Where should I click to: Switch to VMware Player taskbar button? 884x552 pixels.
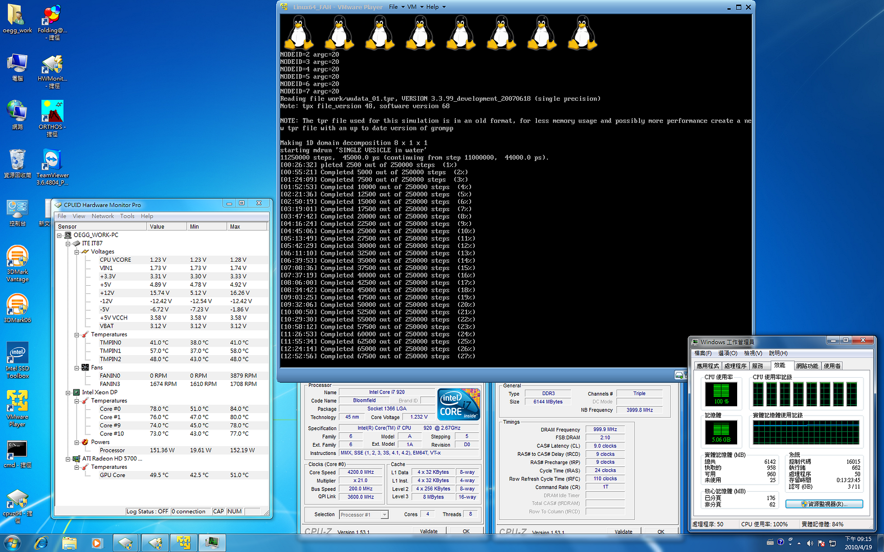pyautogui.click(x=184, y=542)
